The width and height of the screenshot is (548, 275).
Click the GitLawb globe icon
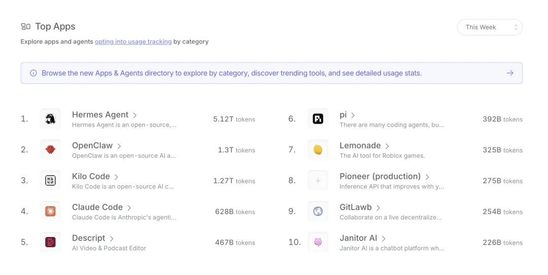[318, 211]
